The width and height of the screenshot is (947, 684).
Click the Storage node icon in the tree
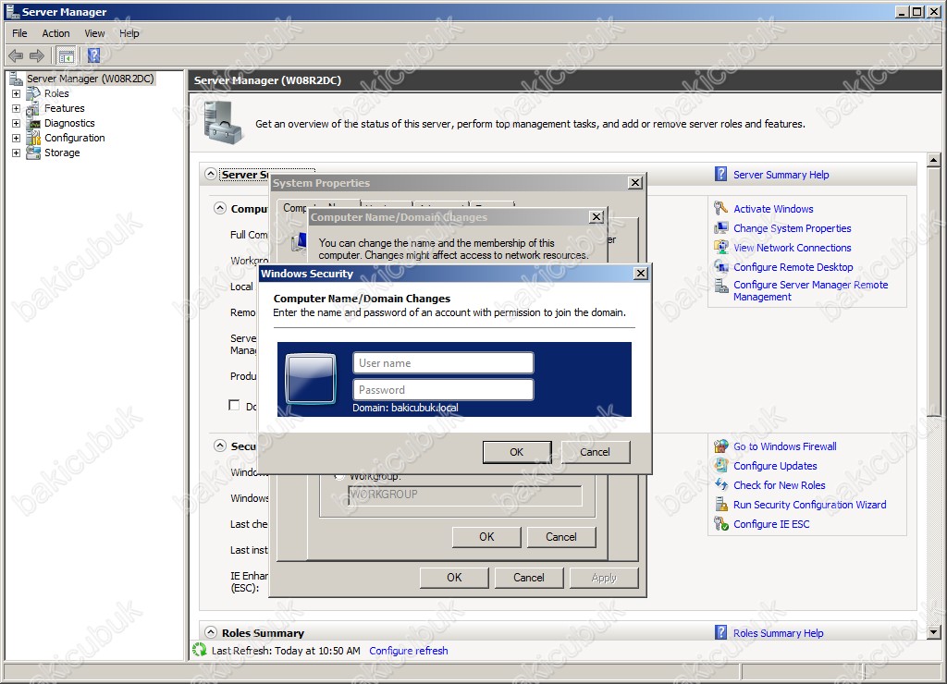[x=34, y=153]
